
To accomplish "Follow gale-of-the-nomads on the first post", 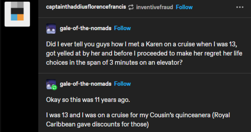I will [x=122, y=28].
